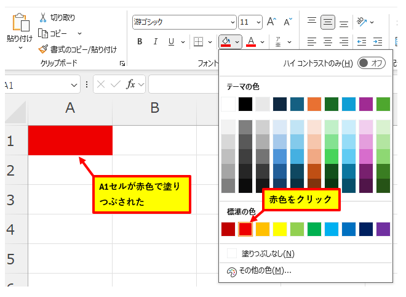
Task: Open underline style dropdown arrow
Action: point(183,42)
